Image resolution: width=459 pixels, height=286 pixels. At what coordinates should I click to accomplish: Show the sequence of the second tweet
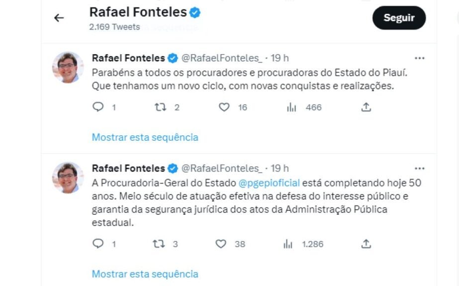[x=145, y=274]
